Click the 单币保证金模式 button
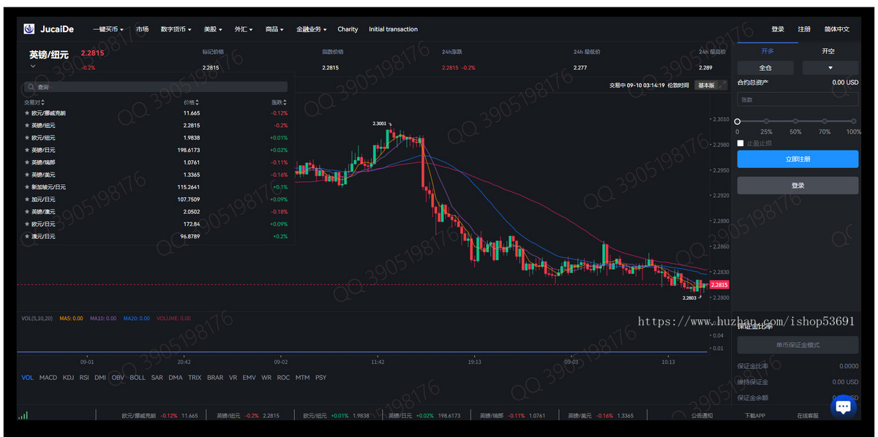 [798, 345]
